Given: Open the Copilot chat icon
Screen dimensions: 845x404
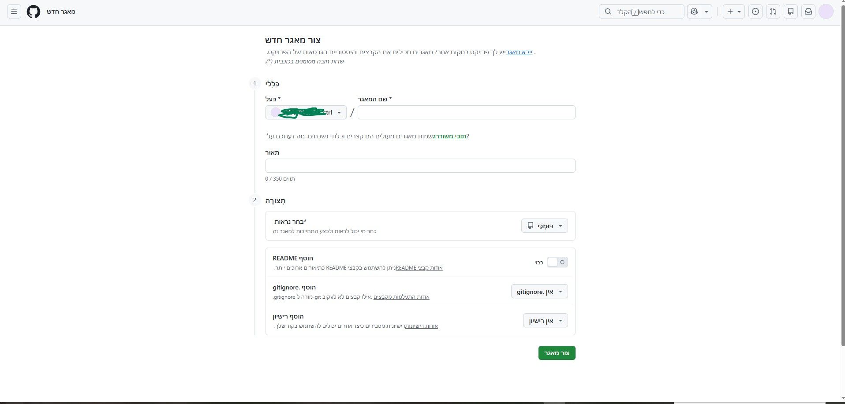Looking at the screenshot, I should pyautogui.click(x=694, y=11).
